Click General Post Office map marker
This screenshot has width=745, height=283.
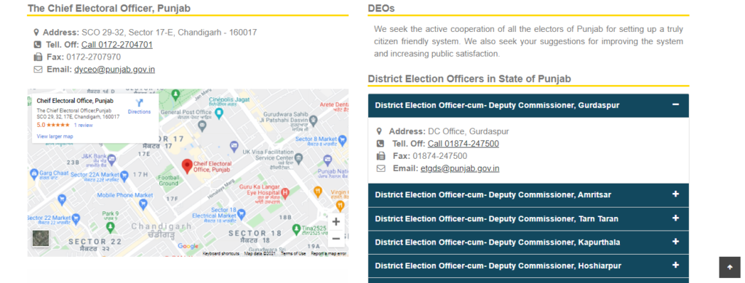202,126
